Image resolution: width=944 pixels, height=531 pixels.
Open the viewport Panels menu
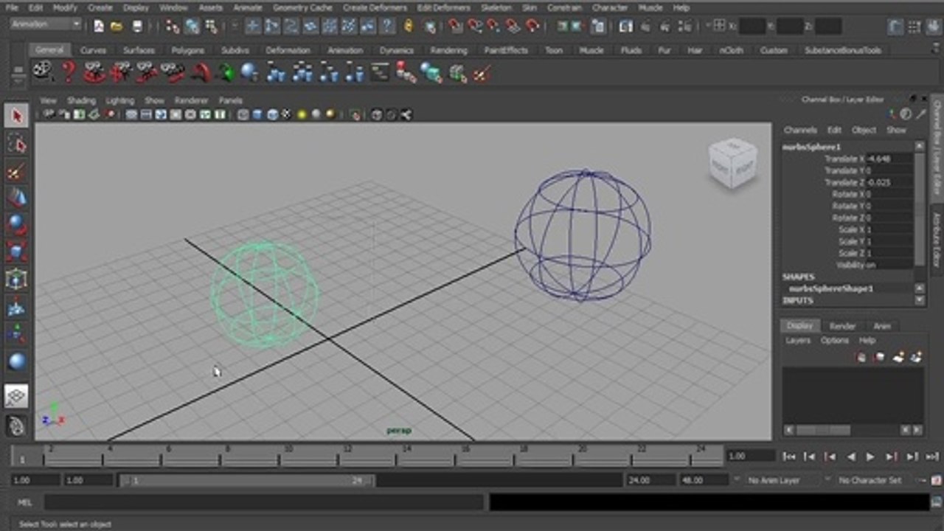click(231, 100)
